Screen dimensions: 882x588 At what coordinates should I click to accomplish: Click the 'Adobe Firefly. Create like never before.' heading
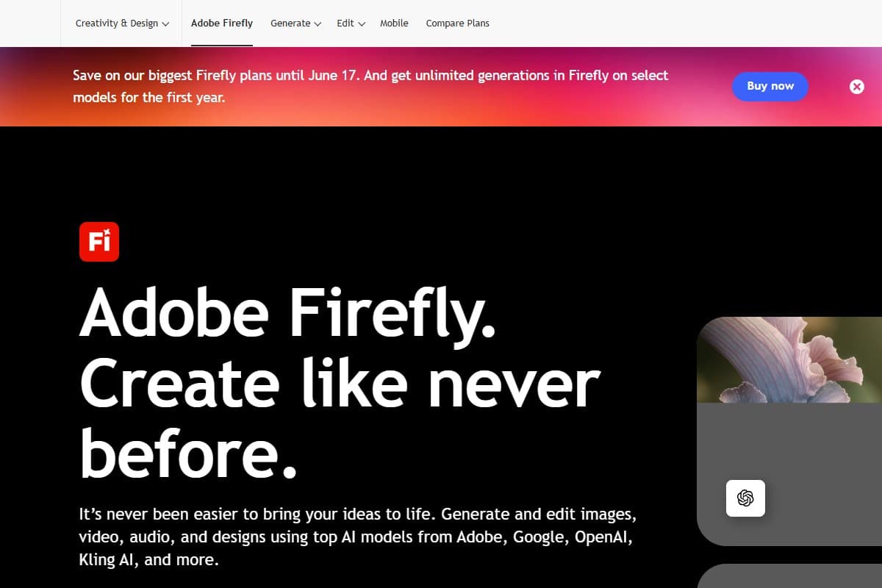tap(340, 381)
